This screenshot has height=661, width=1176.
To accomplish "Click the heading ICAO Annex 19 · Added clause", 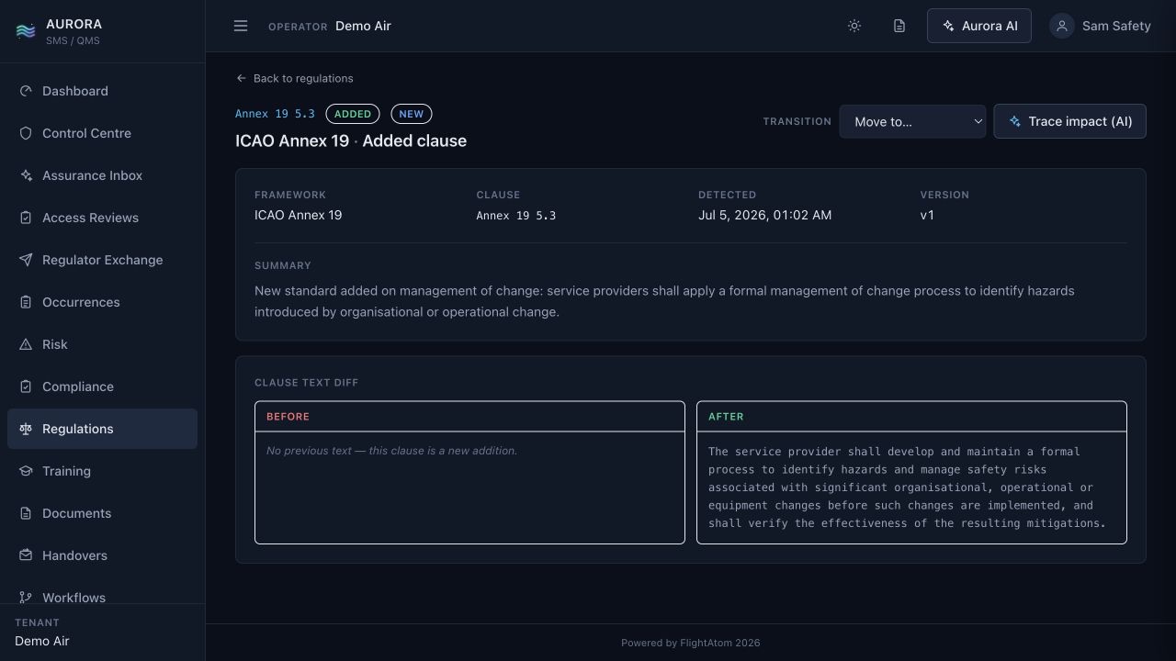I will [x=351, y=140].
